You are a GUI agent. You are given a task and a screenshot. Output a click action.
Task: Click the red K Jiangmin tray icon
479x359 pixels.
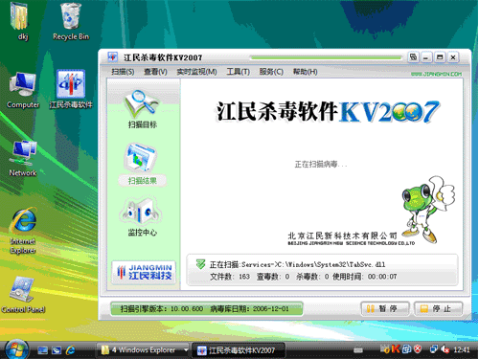click(396, 349)
